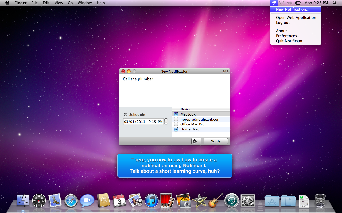Screen dimensions: 342x213
Task: Open Safari from the Dock
Action: point(71,201)
